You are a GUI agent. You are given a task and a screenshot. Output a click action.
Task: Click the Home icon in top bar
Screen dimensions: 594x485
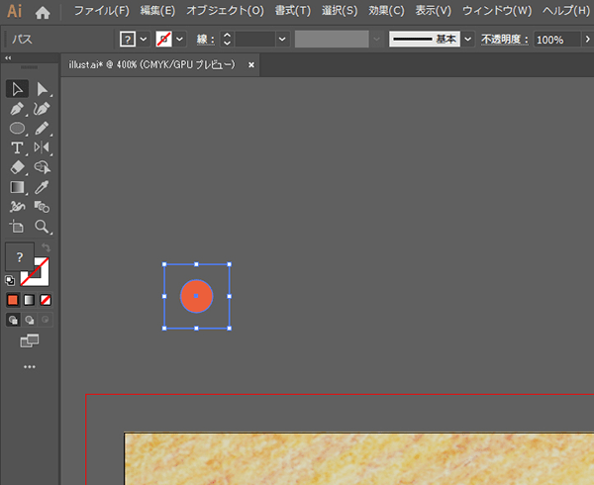(43, 13)
